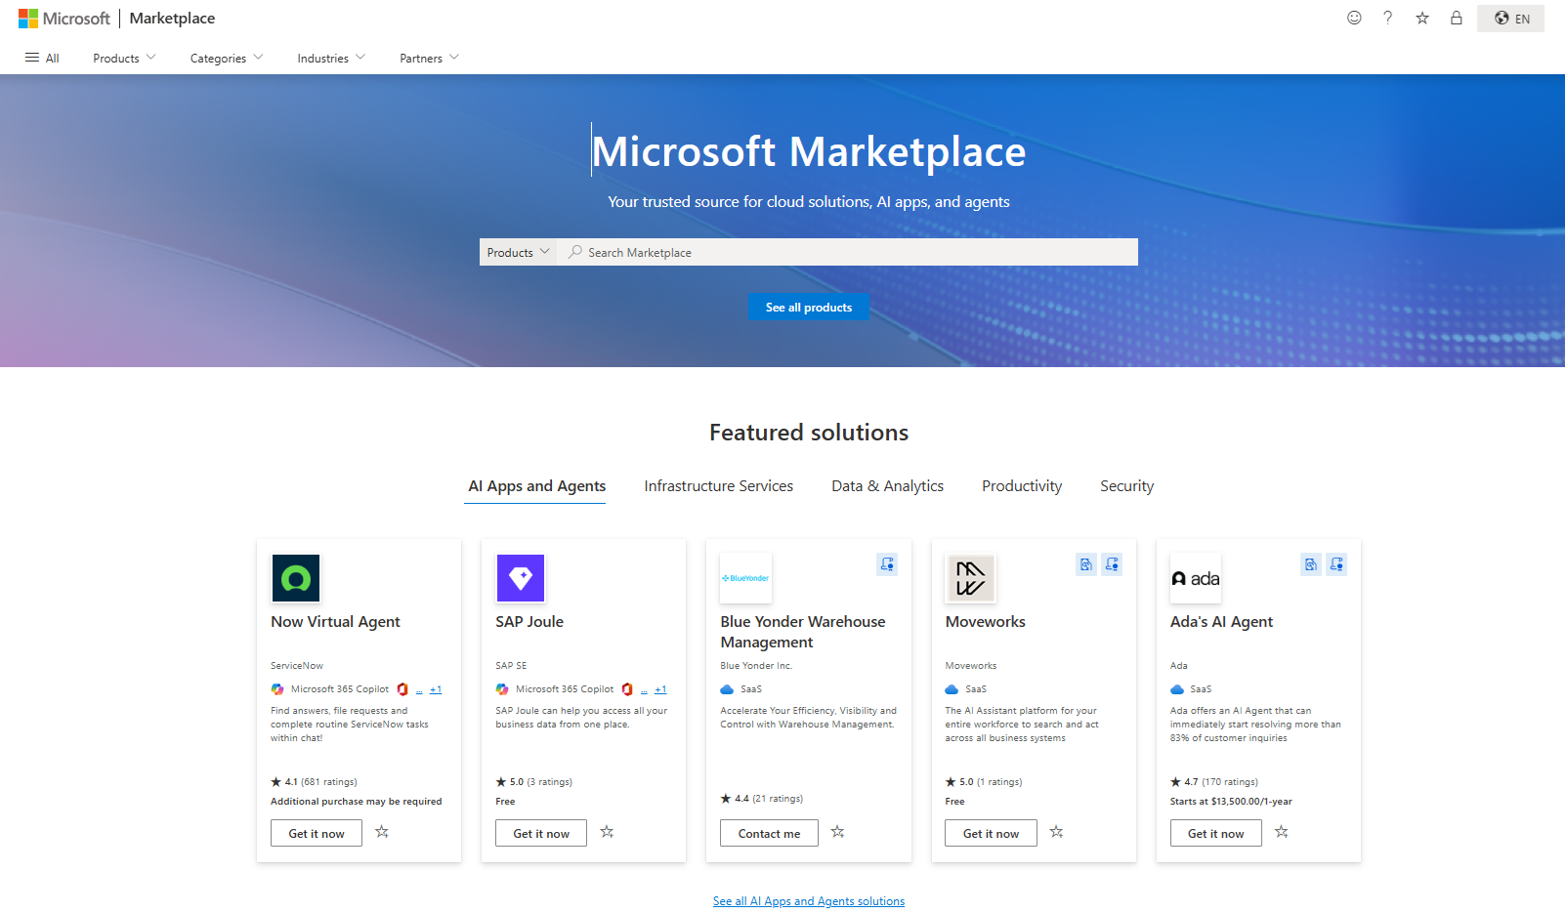Click the Search Marketplace input field
Screen dimensions: 1565x913
[848, 252]
